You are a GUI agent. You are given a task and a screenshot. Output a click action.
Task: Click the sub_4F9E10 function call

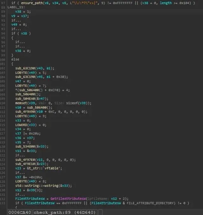(25, 164)
